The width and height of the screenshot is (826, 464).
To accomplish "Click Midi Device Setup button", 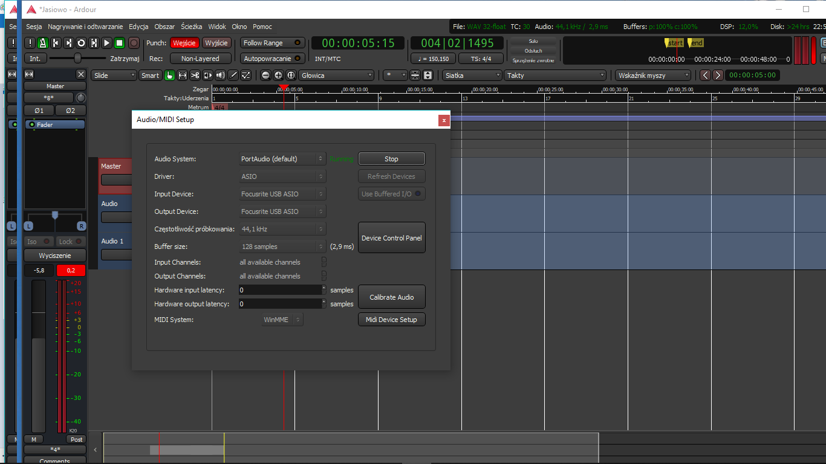I will point(392,320).
